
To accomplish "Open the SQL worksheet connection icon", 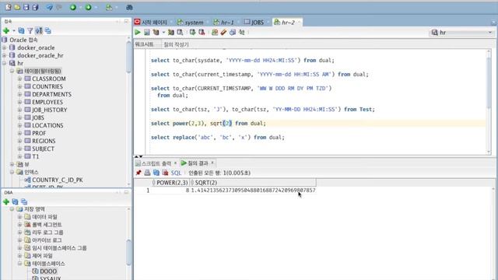I will click(x=109, y=7).
